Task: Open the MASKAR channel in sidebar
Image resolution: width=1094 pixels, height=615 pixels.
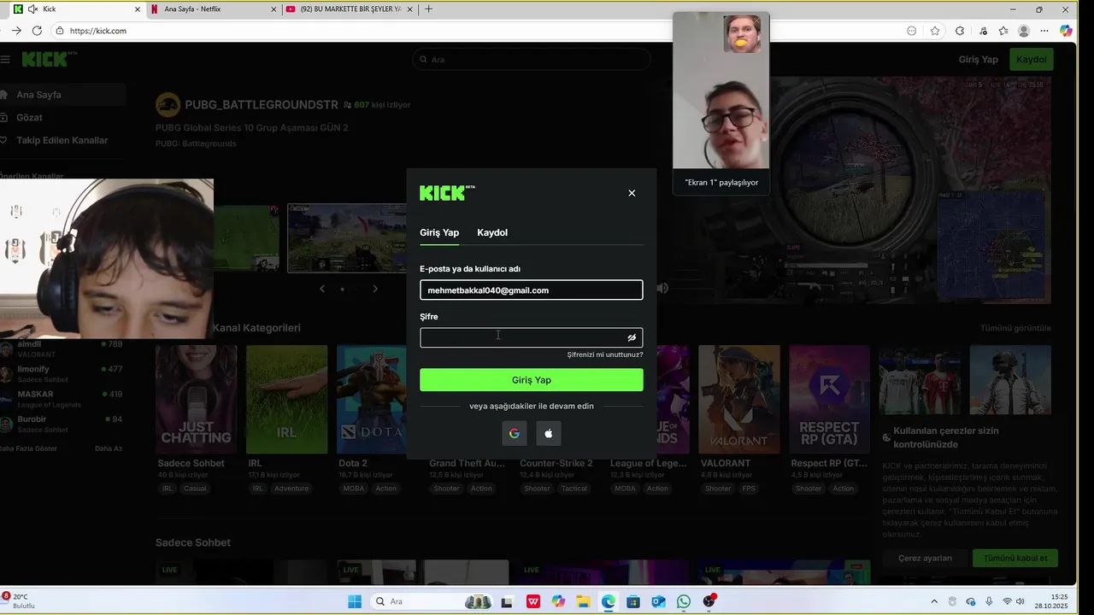Action: click(x=62, y=398)
